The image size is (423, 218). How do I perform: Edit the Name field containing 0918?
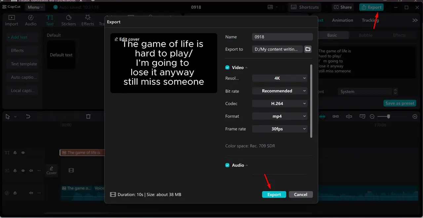(x=282, y=37)
